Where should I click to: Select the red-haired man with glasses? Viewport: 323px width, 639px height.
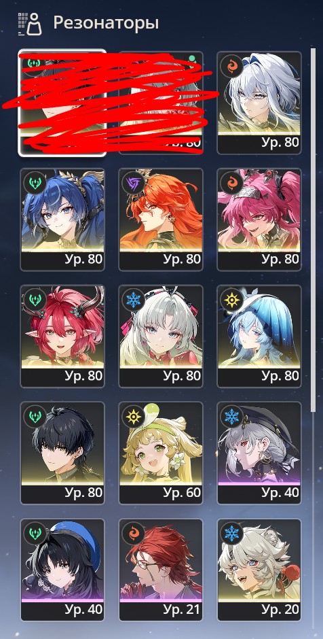[x=161, y=569]
